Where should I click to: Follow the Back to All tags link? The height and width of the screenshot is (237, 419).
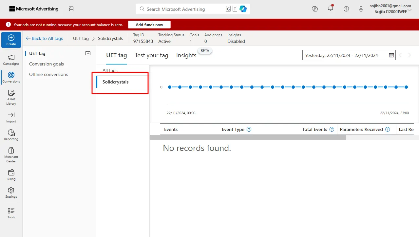[44, 38]
